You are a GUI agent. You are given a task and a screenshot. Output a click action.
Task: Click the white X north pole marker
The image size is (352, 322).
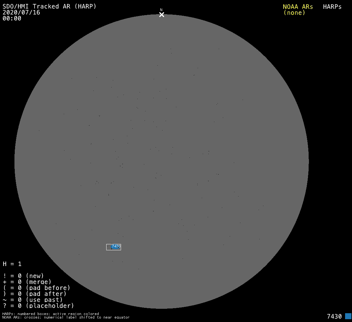[x=162, y=15]
